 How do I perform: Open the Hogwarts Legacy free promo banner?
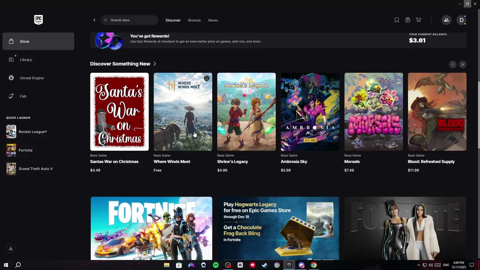(278, 228)
